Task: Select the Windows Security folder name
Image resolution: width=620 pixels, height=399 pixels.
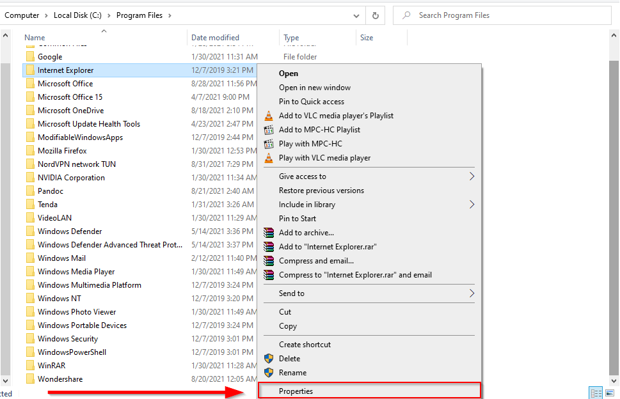Action: [68, 339]
